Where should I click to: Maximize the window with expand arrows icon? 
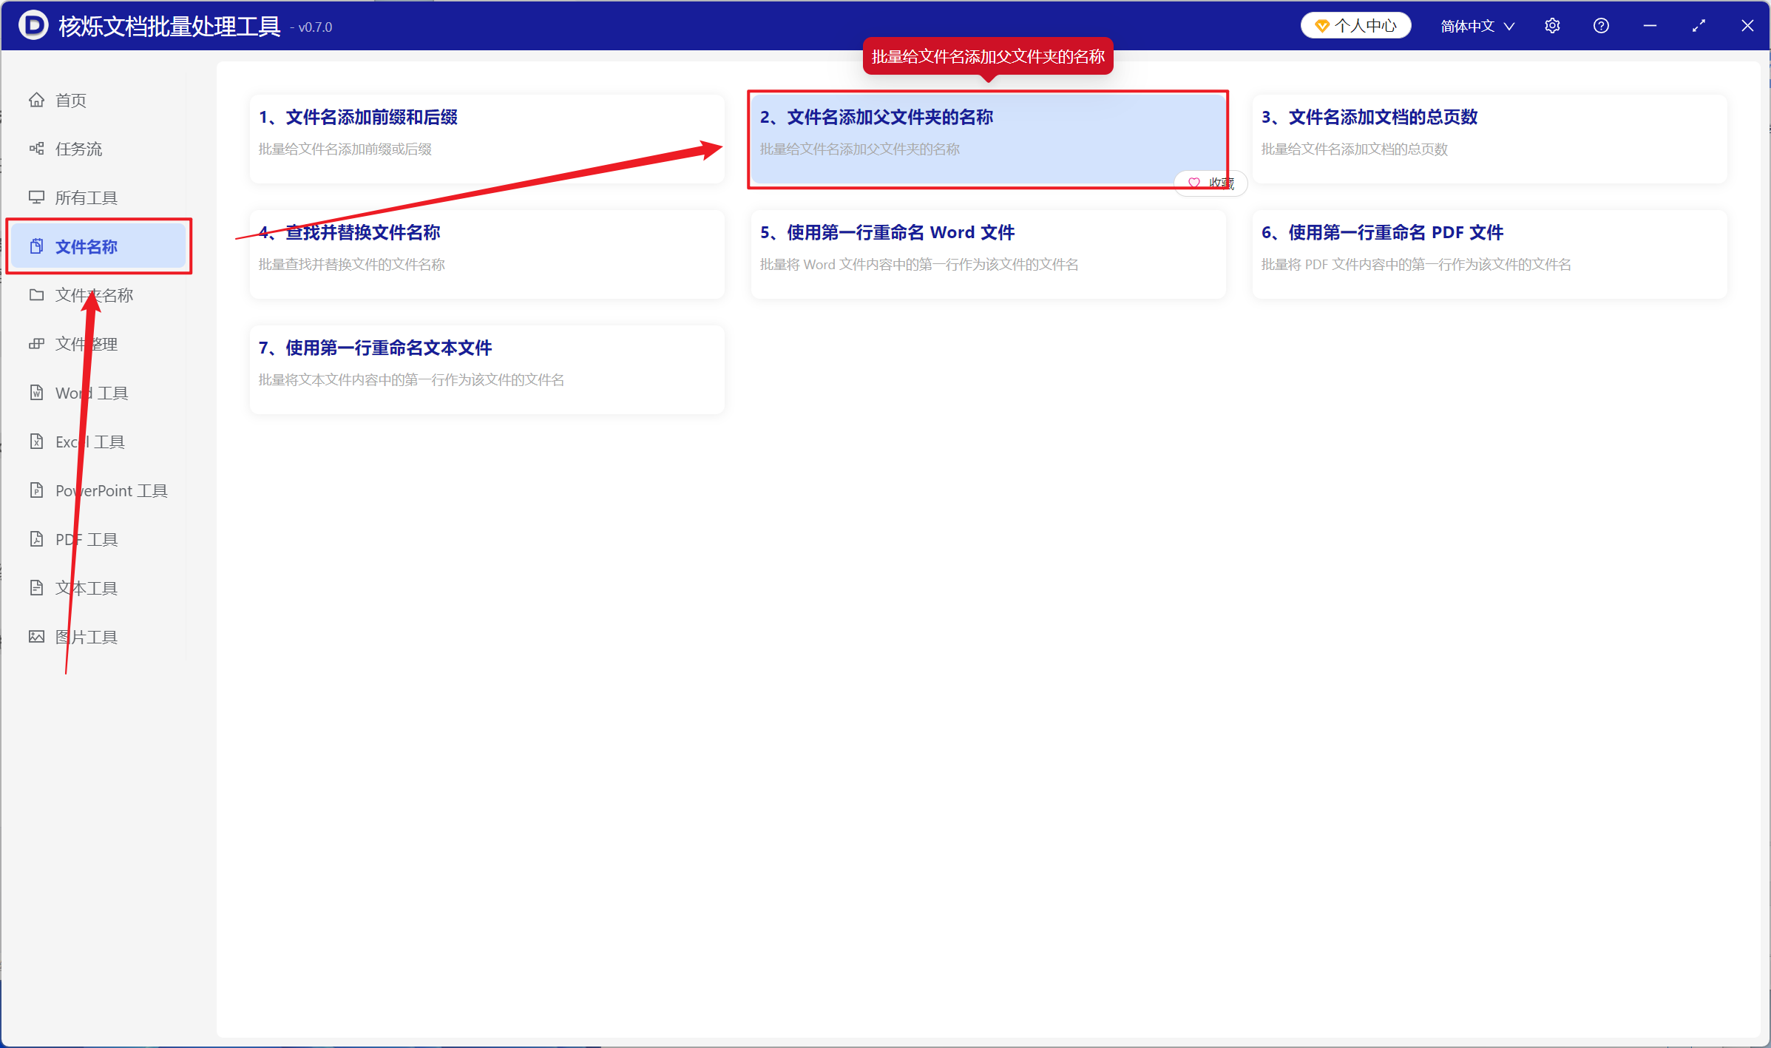click(x=1699, y=26)
